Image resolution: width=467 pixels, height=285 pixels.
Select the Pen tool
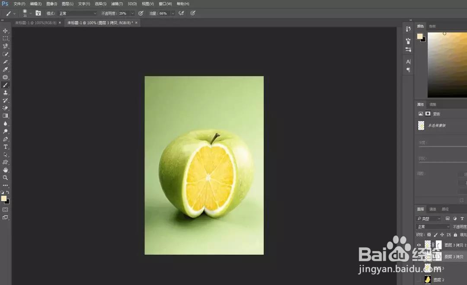tap(5, 139)
